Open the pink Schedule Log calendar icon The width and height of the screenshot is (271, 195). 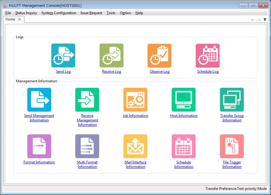[208, 56]
